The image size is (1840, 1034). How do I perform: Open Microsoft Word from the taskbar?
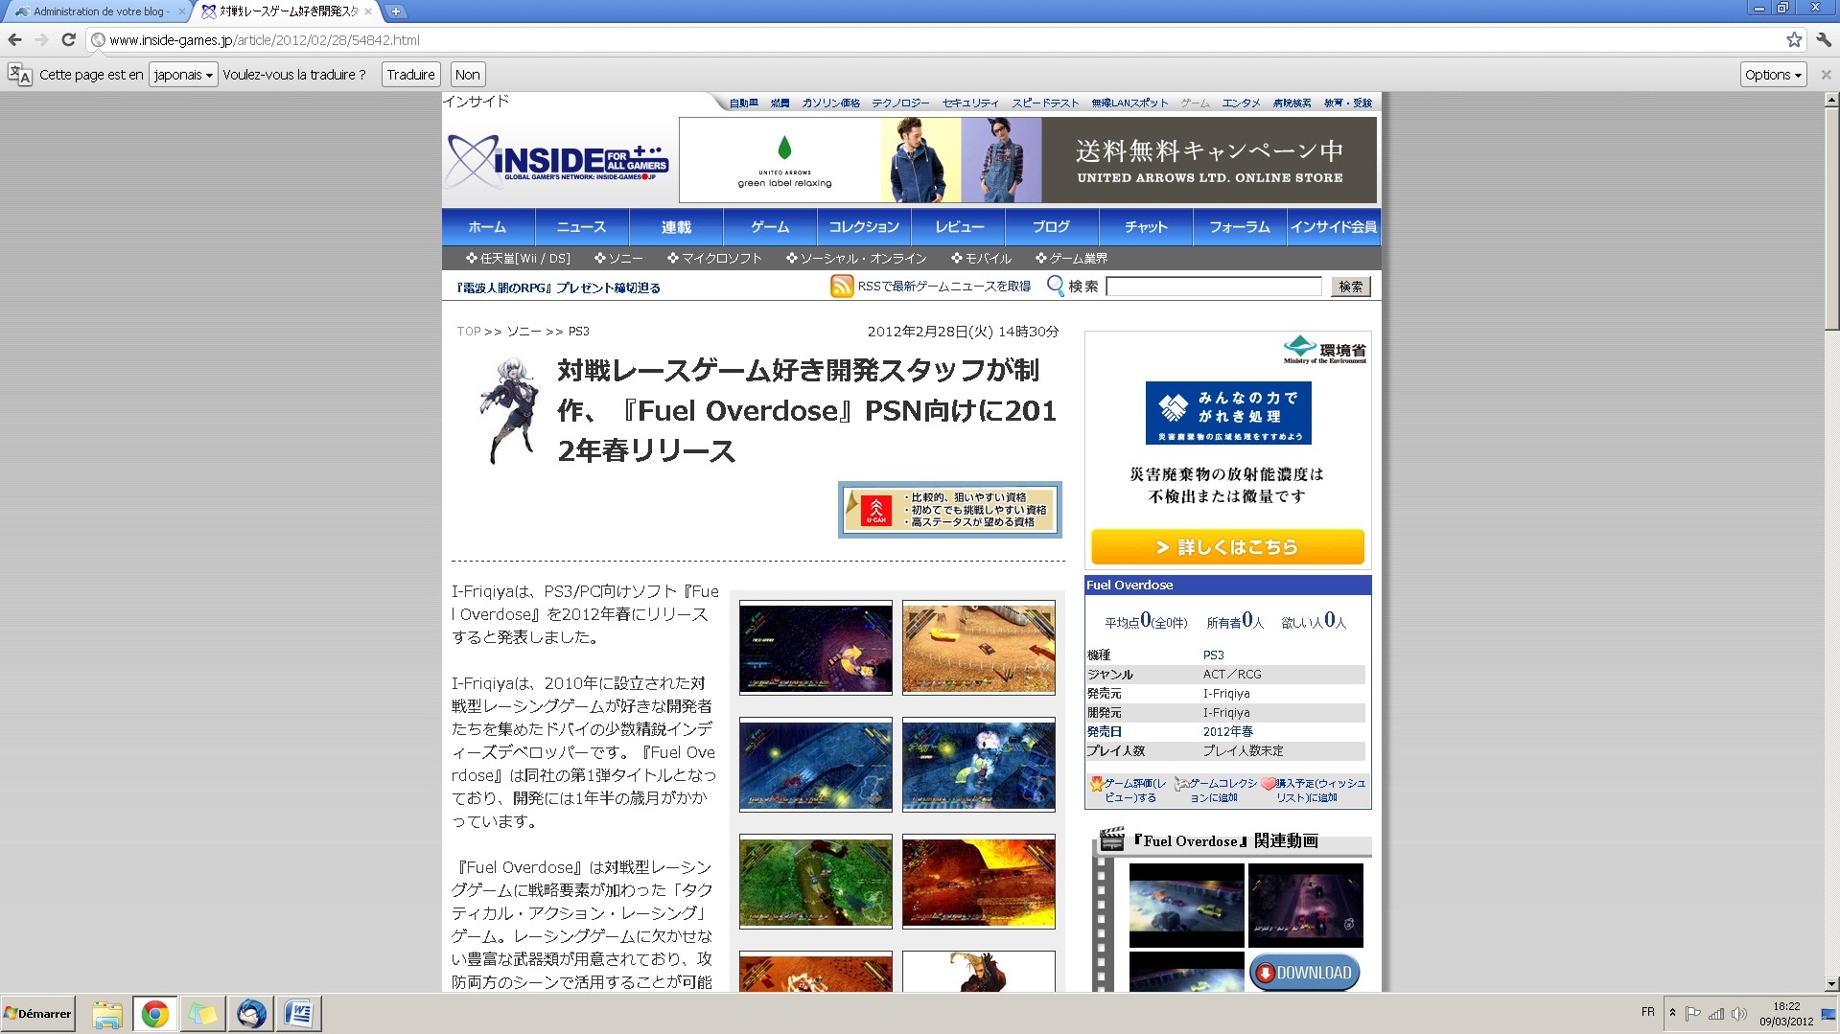(298, 1013)
